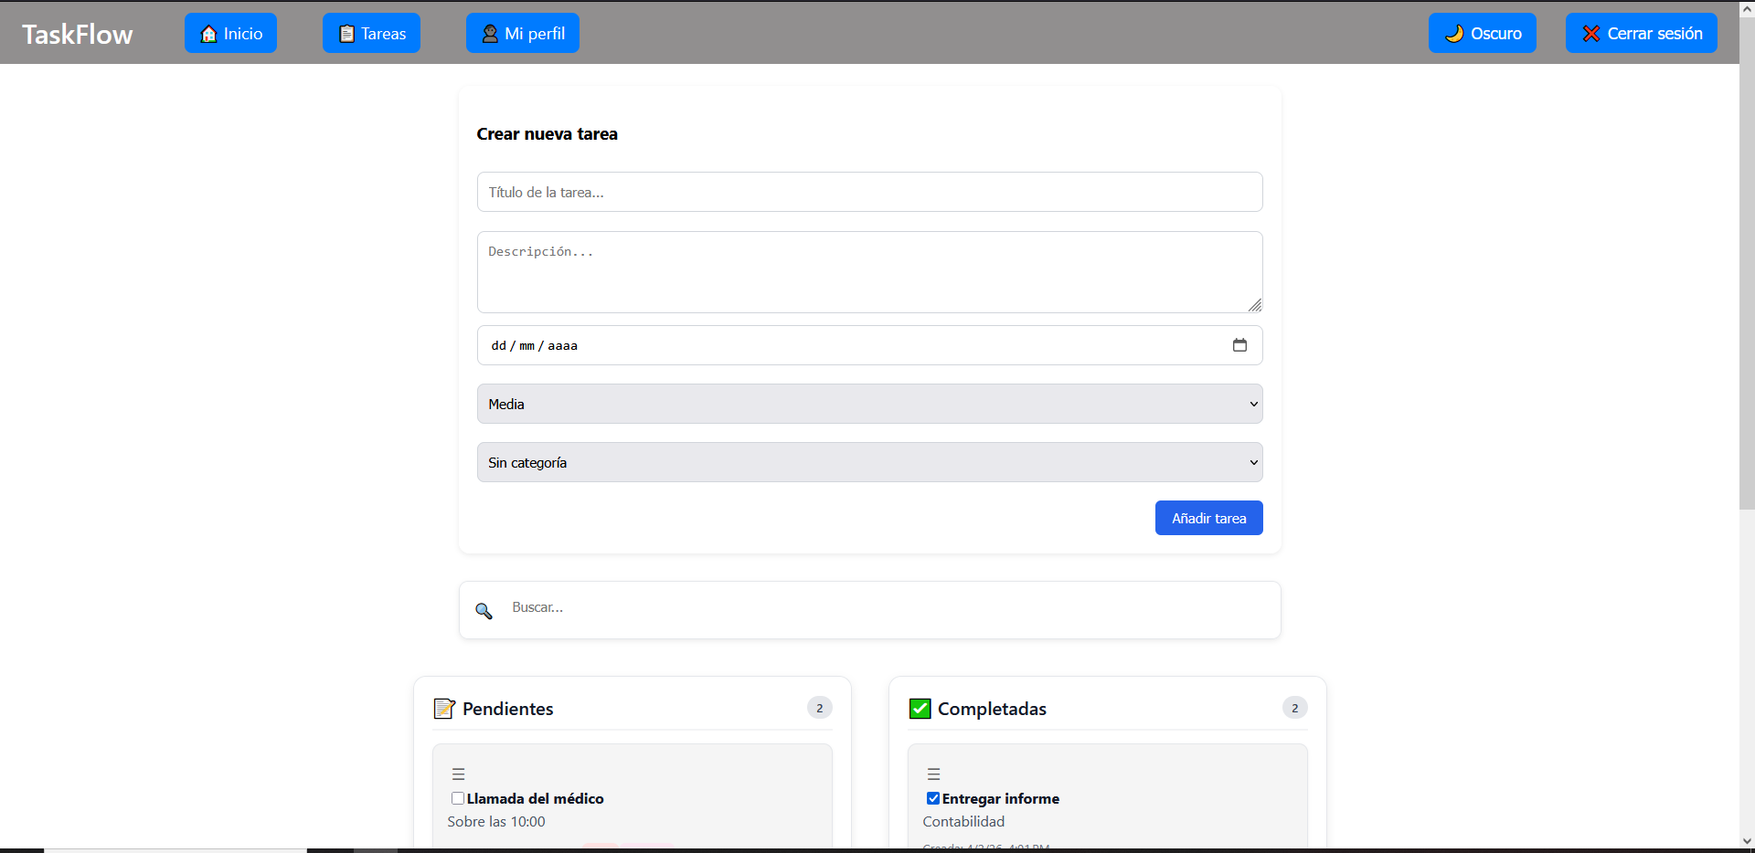1755x853 pixels.
Task: Click the Pendientes count badge
Action: point(819,708)
